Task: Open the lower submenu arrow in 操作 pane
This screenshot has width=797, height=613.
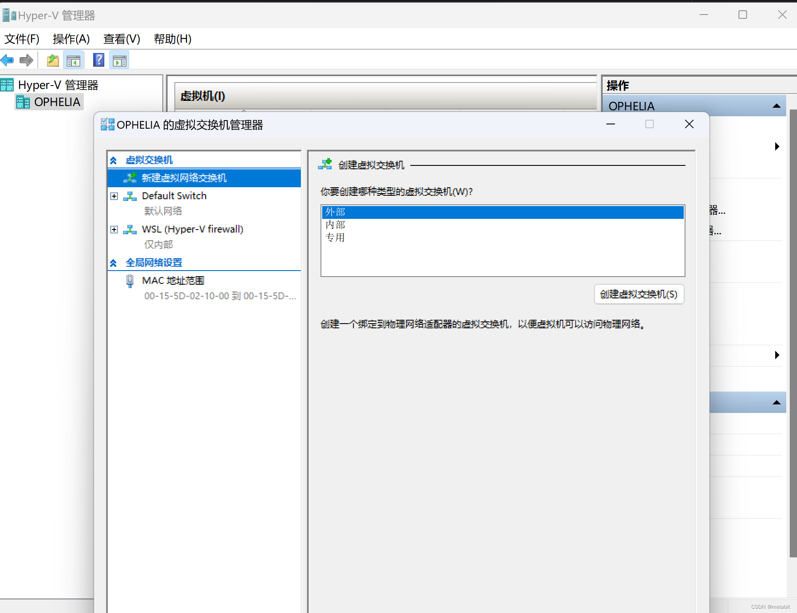Action: 777,355
